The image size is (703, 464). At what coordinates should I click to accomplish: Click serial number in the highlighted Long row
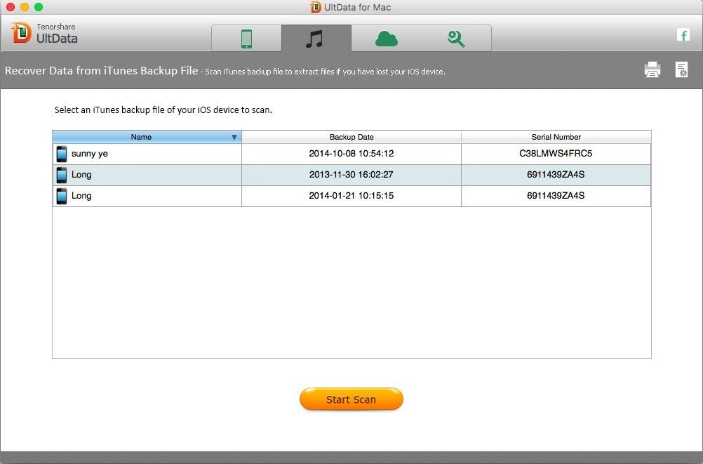[556, 175]
